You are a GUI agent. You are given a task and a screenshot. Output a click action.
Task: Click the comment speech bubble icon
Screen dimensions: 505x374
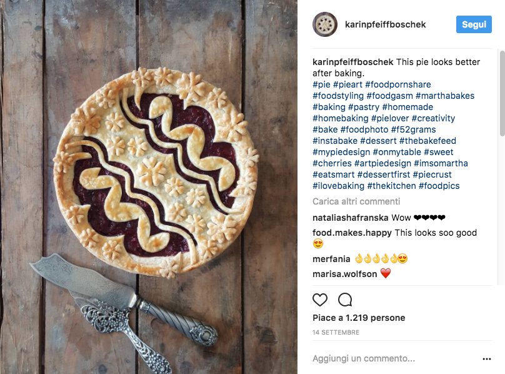[x=345, y=300]
